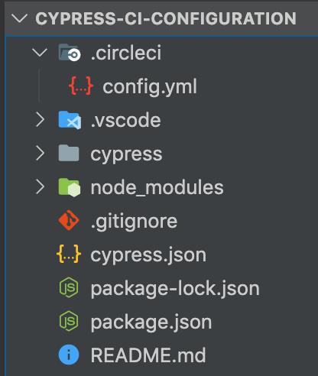
Task: Click the Node.js icon beside package.json
Action: (x=69, y=321)
